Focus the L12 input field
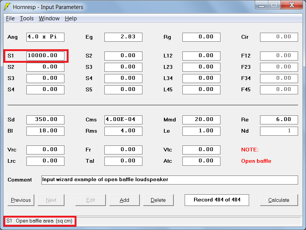Viewport: 306px width, 230px height. pyautogui.click(x=201, y=56)
